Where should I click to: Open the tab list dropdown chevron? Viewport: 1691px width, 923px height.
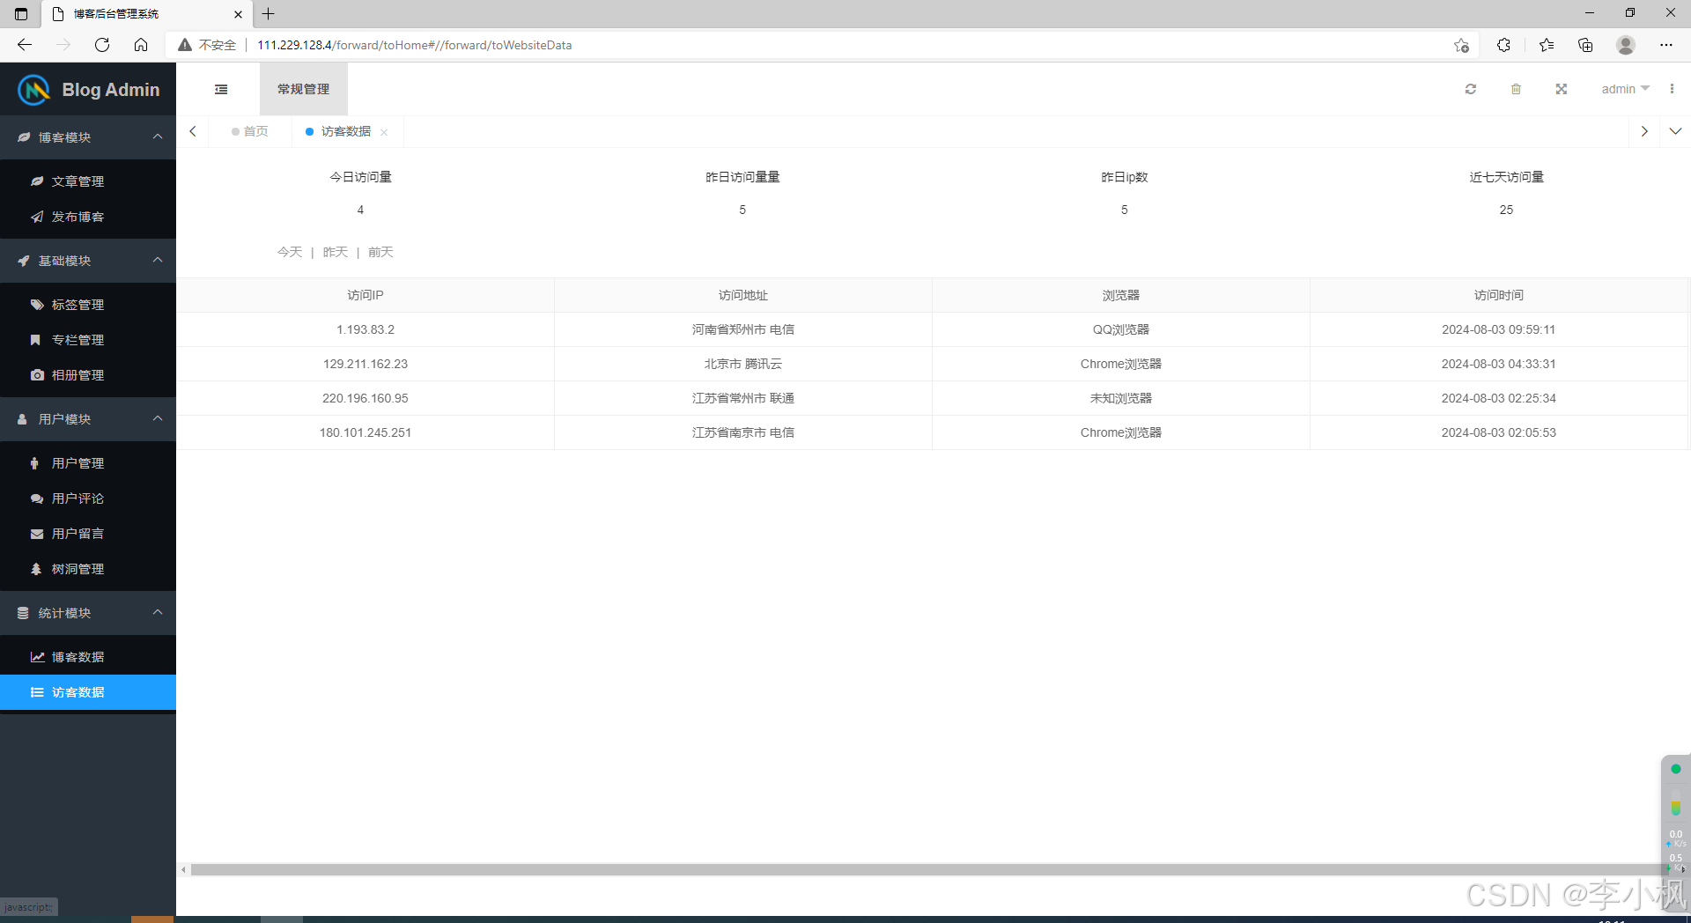pyautogui.click(x=1675, y=131)
